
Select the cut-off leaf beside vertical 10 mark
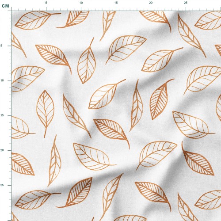pyautogui.click(x=28, y=79)
